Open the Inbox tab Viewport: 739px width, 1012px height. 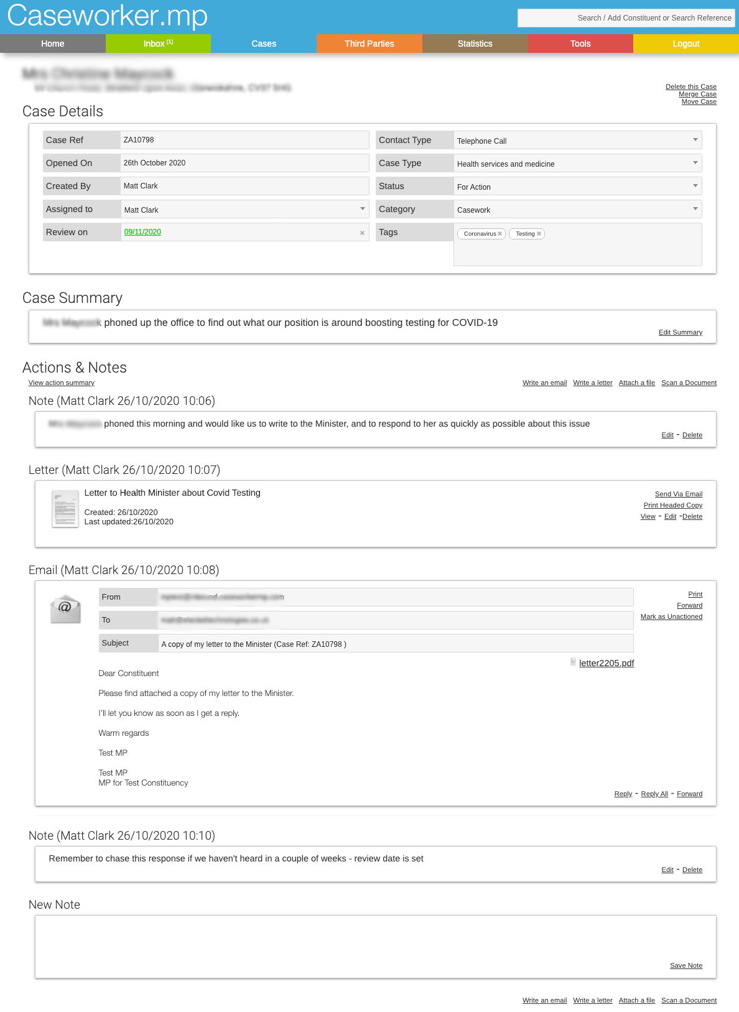(x=158, y=44)
